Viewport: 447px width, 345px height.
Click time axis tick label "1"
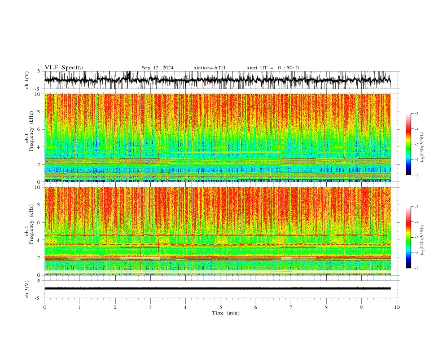tap(80, 307)
